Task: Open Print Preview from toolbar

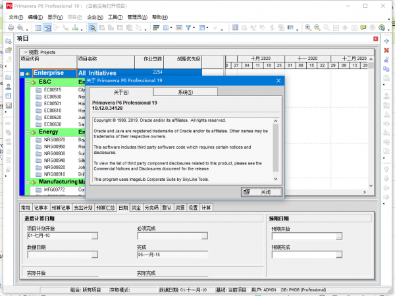Action: [x=20, y=28]
